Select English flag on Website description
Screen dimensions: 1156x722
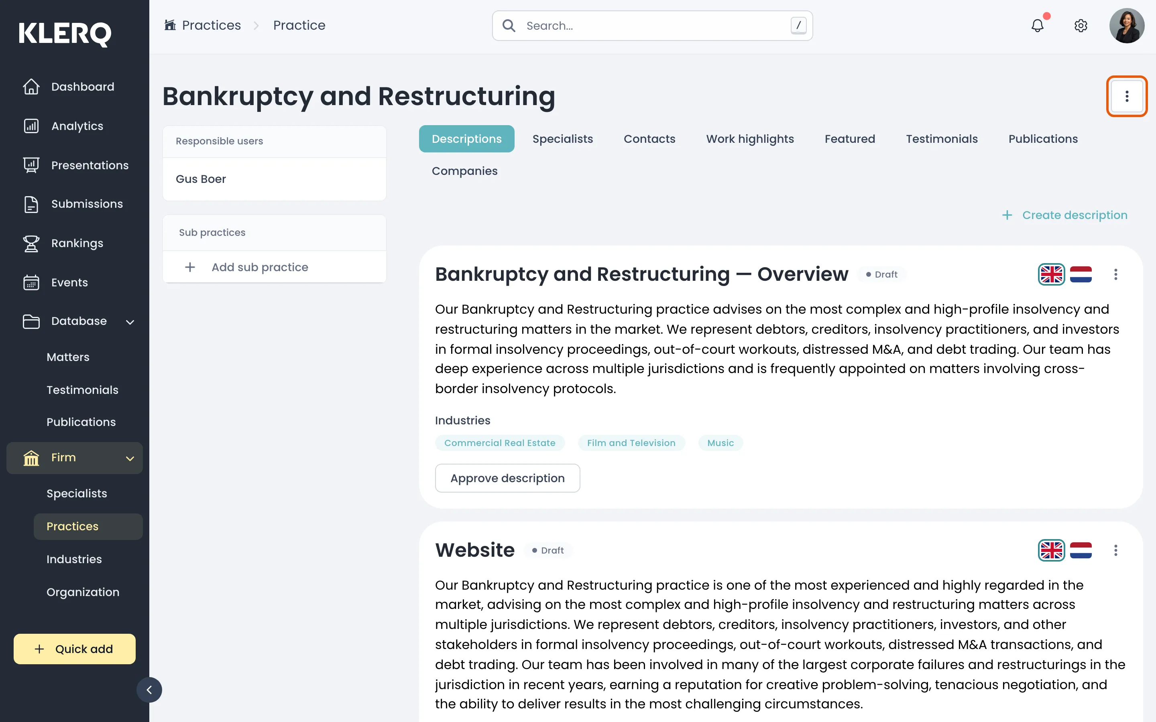1051,551
